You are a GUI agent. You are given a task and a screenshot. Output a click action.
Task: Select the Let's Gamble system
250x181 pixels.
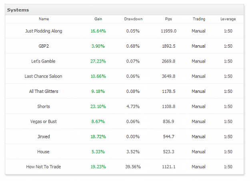coord(43,61)
